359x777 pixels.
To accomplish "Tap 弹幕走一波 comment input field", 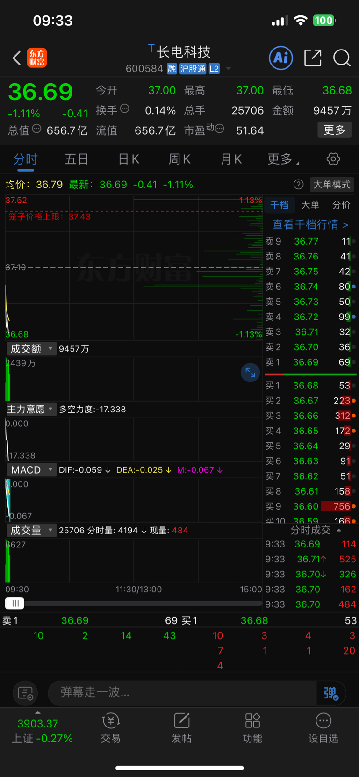I will pyautogui.click(x=182, y=692).
